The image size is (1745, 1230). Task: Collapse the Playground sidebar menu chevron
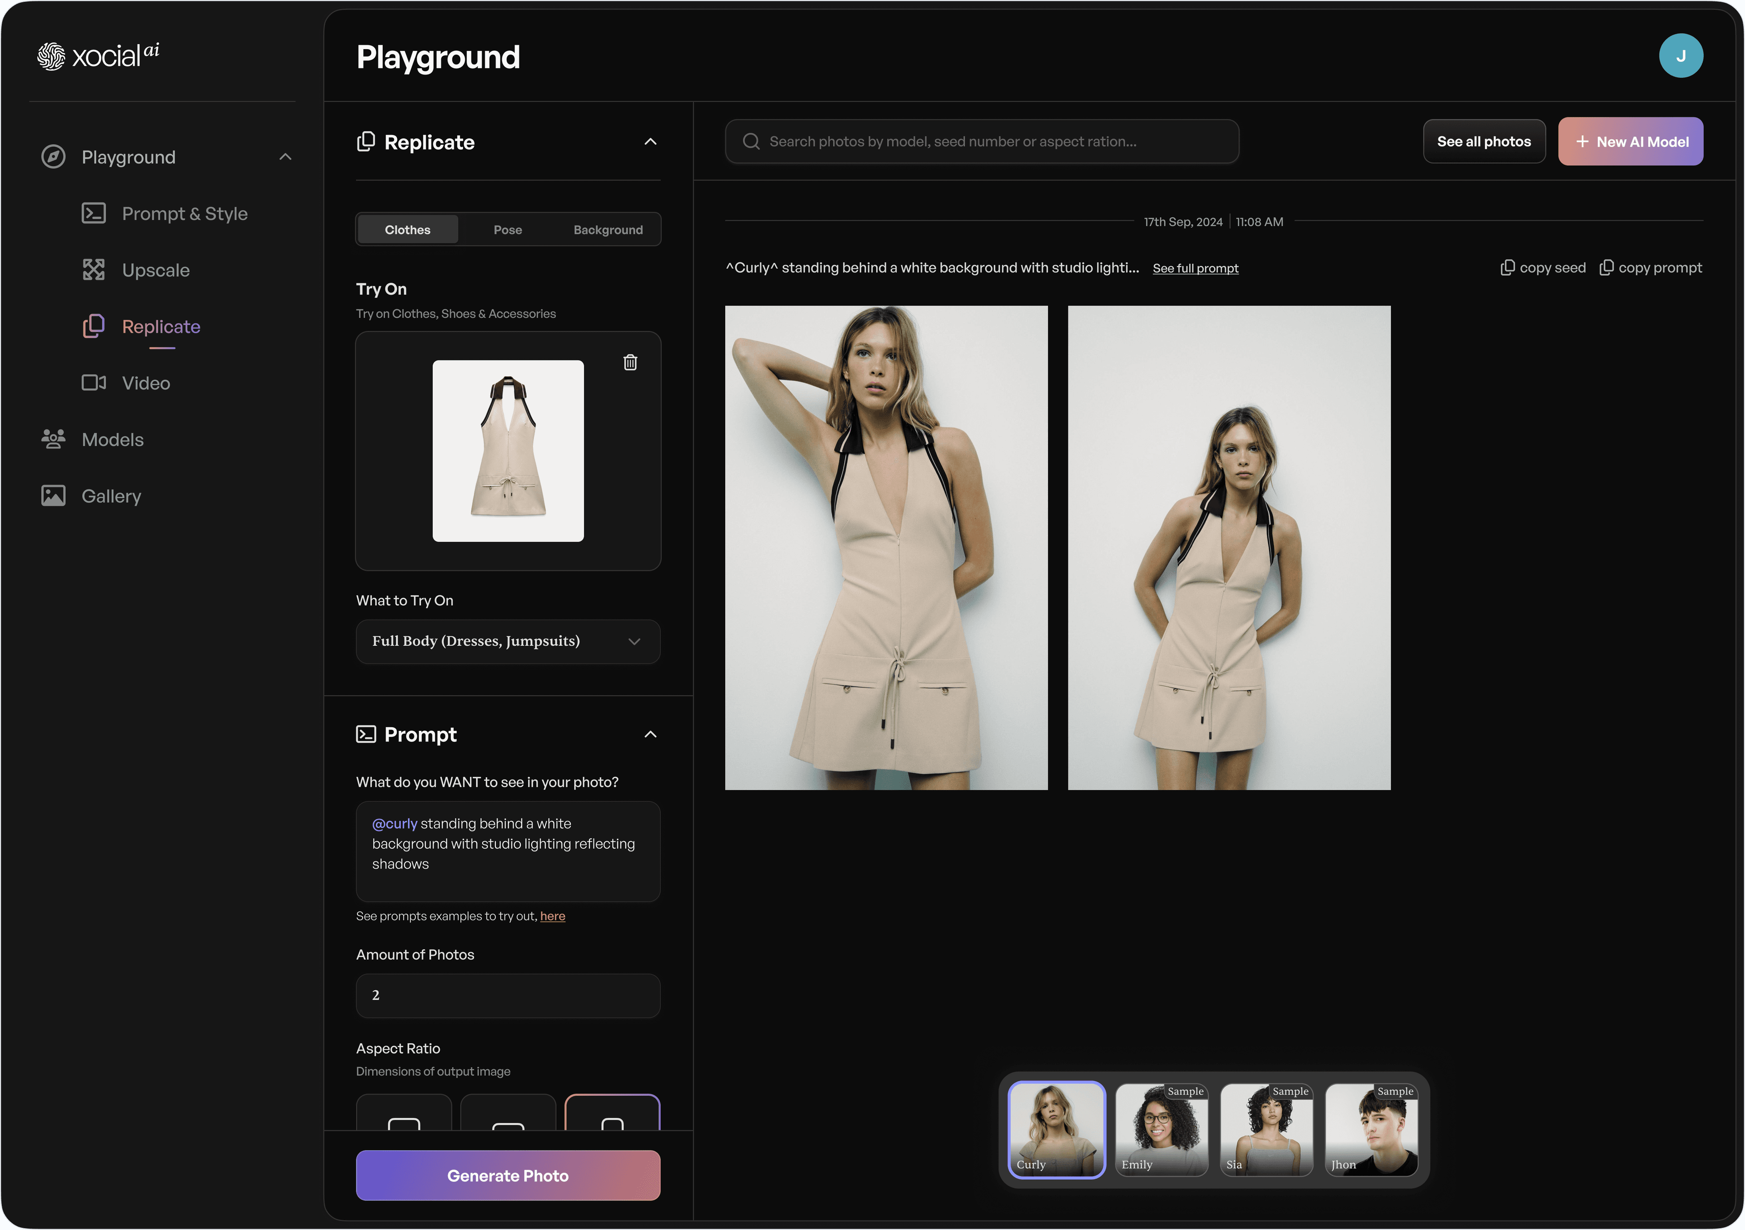click(x=286, y=157)
